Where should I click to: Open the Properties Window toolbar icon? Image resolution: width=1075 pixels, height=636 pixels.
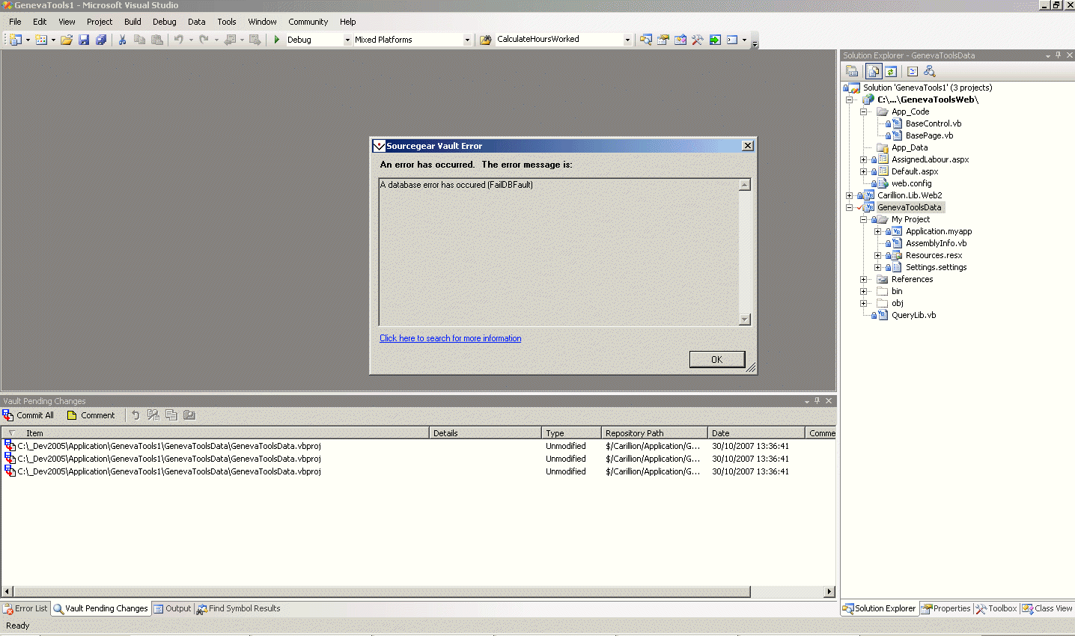(x=663, y=40)
